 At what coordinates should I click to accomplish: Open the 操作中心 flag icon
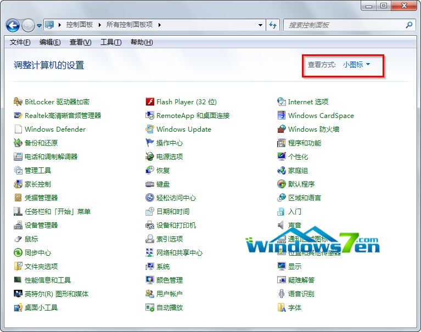click(x=150, y=143)
